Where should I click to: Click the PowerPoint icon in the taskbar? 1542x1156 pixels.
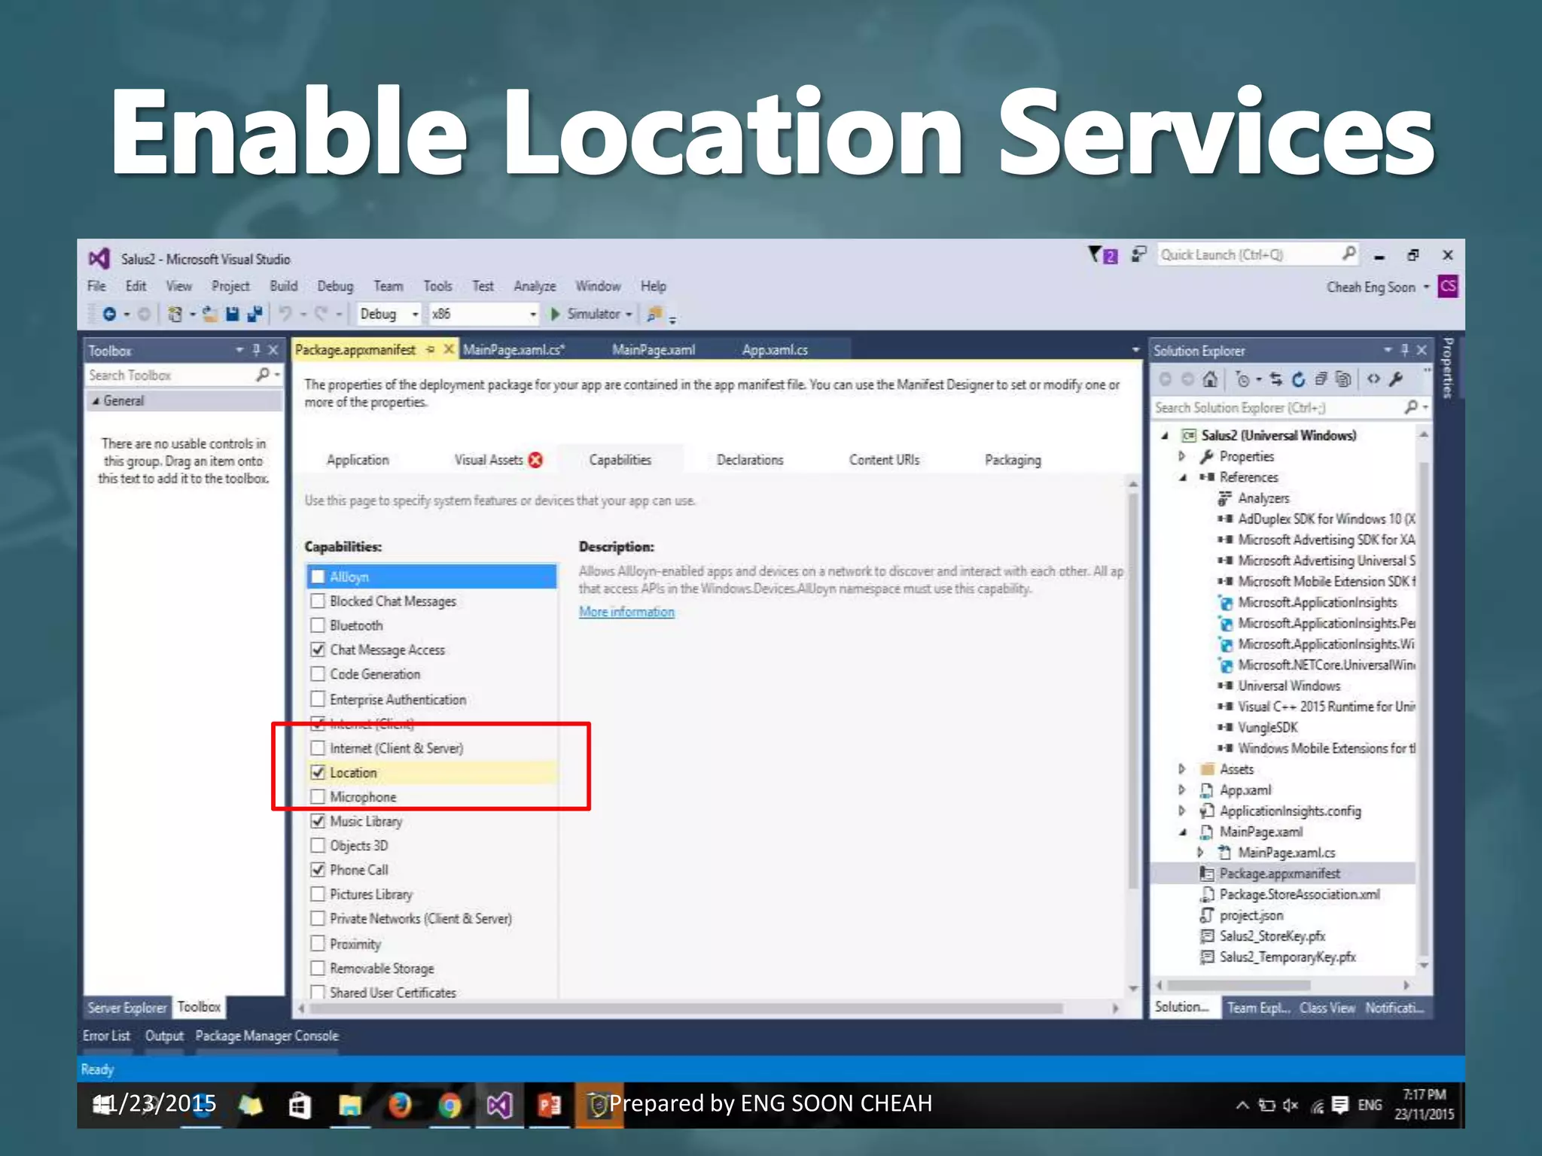click(x=549, y=1106)
